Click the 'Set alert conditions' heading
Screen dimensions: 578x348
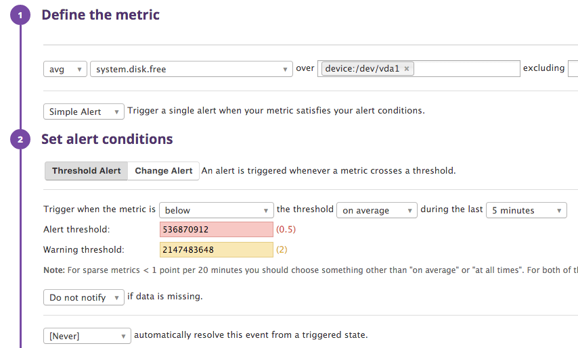point(107,139)
